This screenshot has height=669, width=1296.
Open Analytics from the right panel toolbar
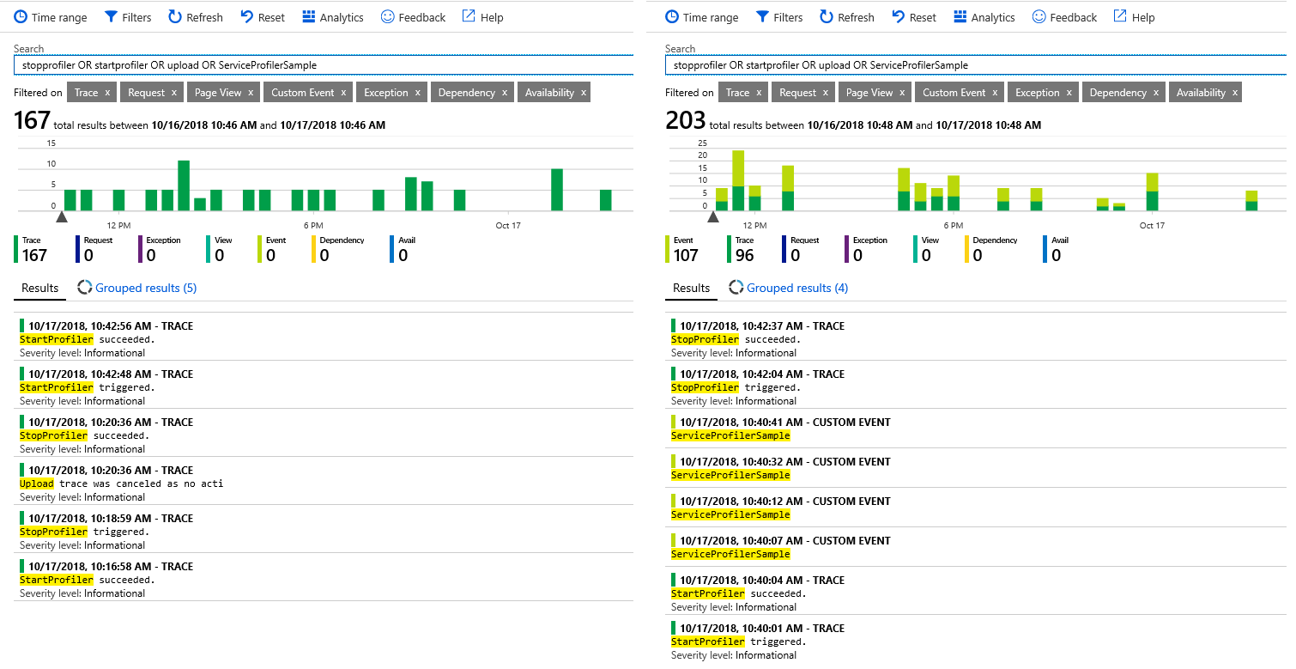984,17
